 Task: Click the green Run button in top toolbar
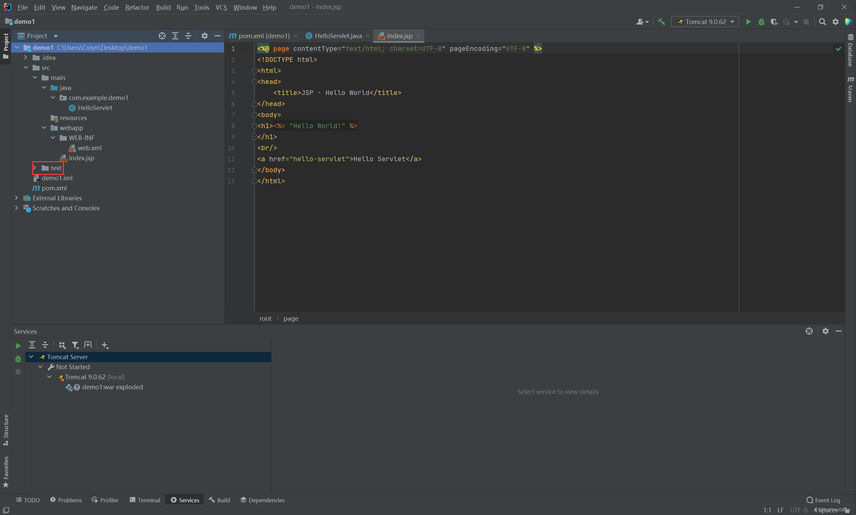click(748, 22)
